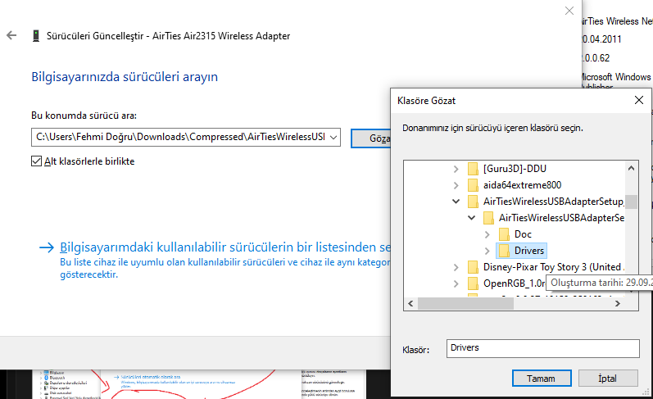Select the Drivers folder label
This screenshot has height=399, width=653.
pyautogui.click(x=529, y=251)
